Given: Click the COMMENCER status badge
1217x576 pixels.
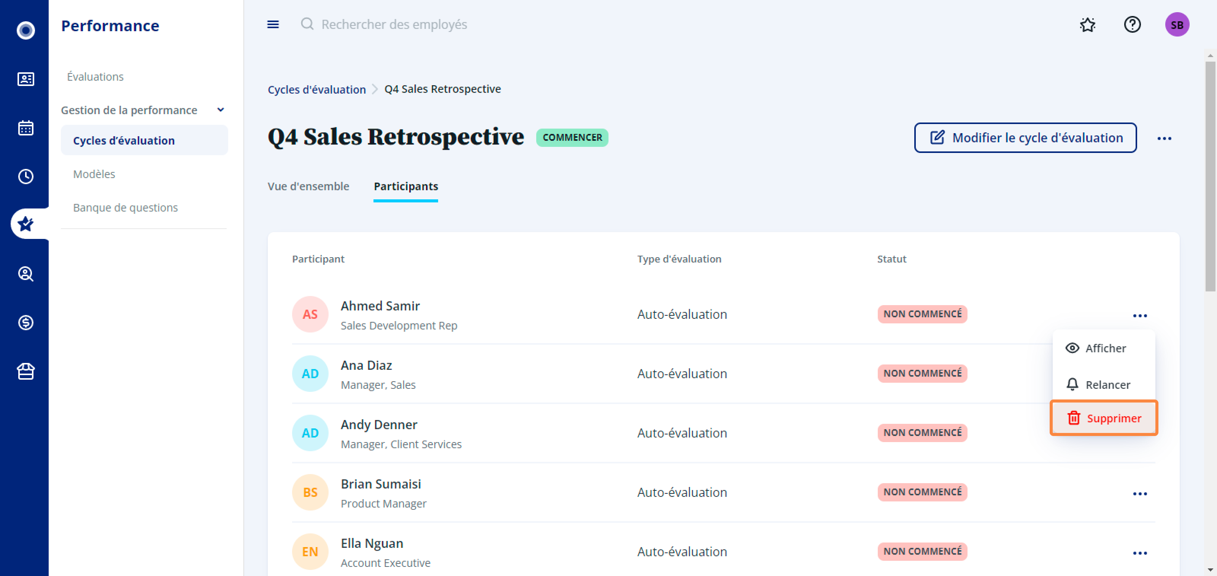Looking at the screenshot, I should [572, 137].
